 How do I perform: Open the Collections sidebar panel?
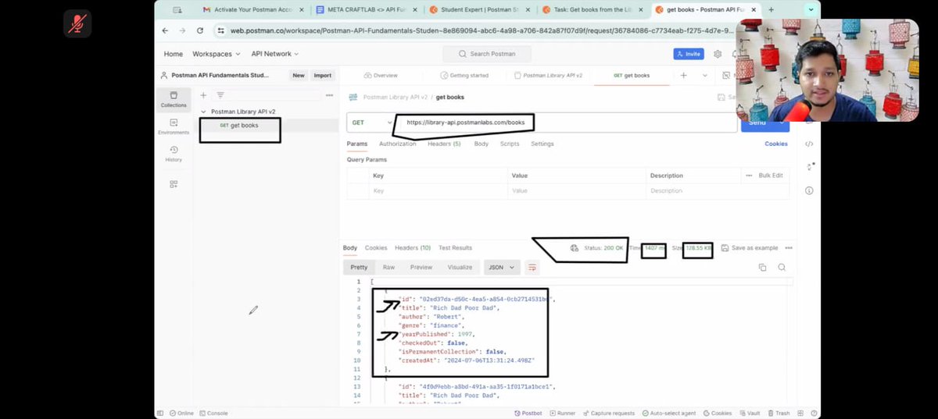[174, 99]
